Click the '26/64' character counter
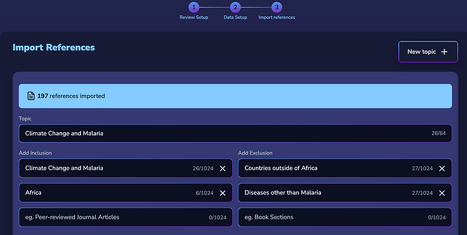 tap(439, 133)
